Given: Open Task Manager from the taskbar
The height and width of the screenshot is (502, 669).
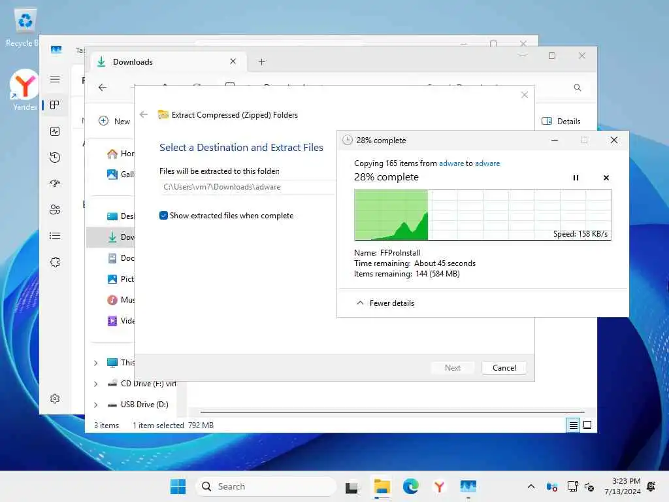Looking at the screenshot, I should [468, 486].
